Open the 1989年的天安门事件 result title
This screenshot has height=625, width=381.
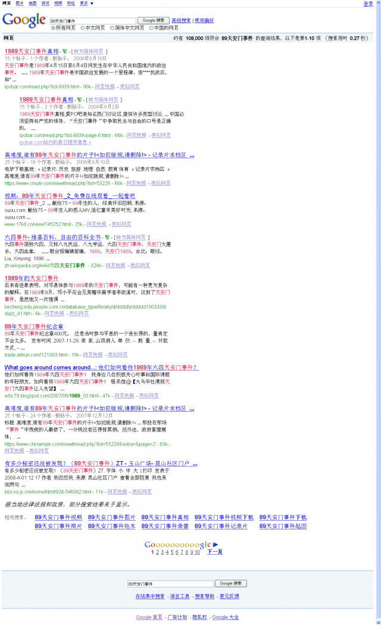[x=32, y=278]
